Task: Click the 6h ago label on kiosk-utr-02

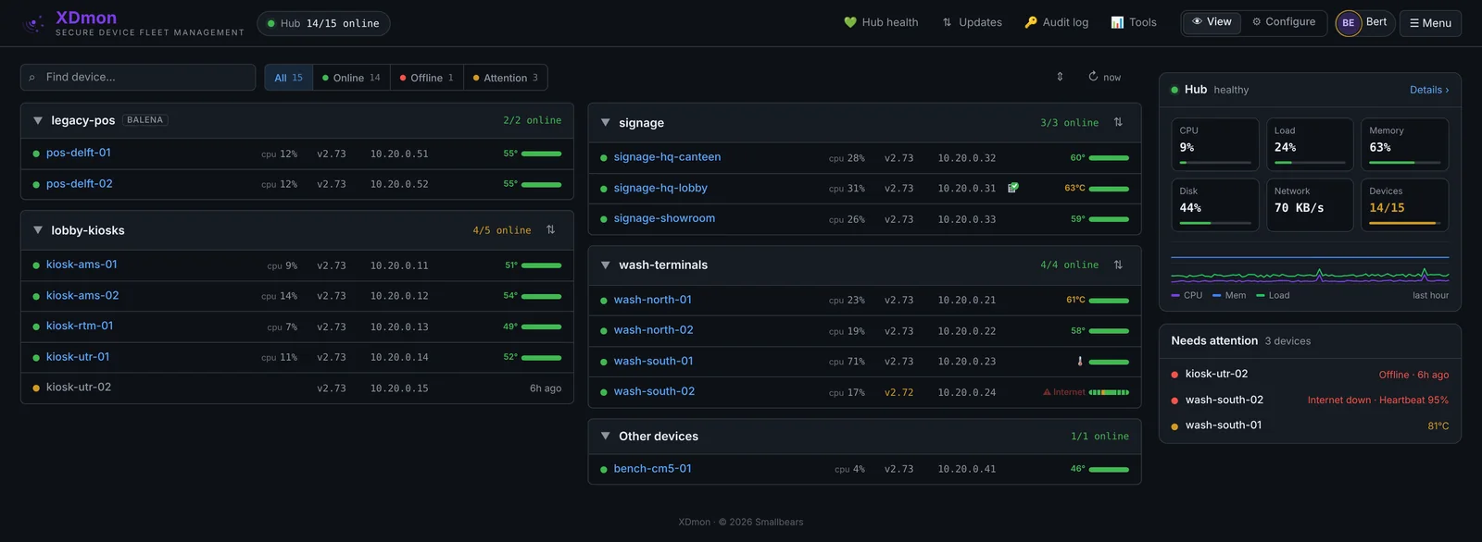Action: (546, 388)
